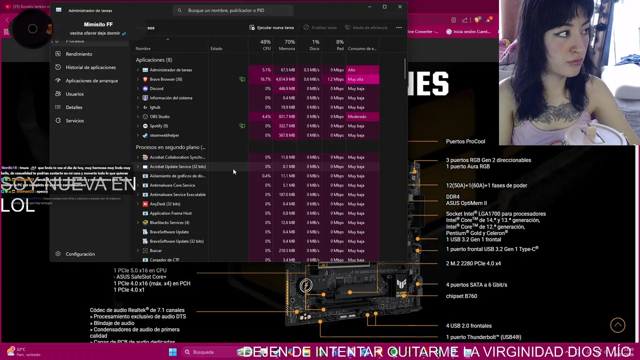Click the BlueStacks Services icon
This screenshot has height=360, width=640.
(145, 222)
